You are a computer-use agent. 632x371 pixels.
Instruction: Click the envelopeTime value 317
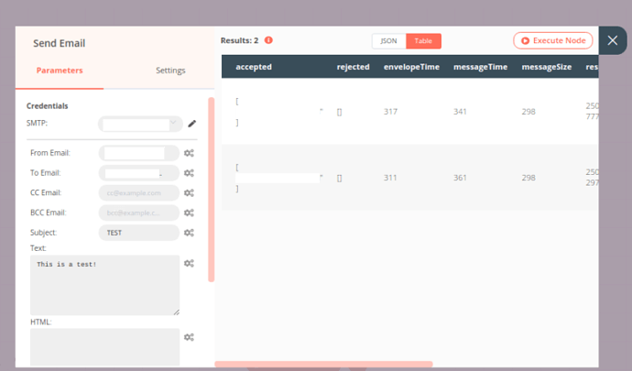point(390,112)
